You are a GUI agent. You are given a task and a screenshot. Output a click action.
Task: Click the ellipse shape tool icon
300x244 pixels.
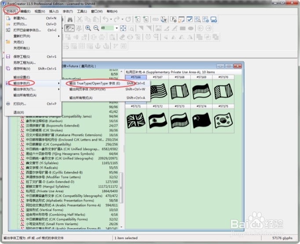point(191,28)
